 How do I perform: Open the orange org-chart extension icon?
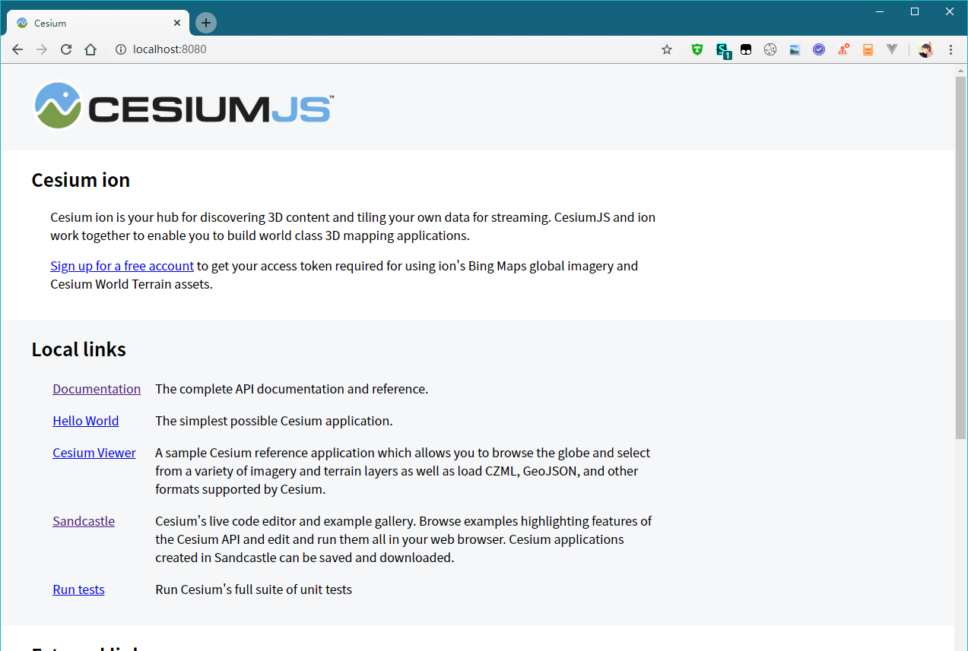[843, 49]
